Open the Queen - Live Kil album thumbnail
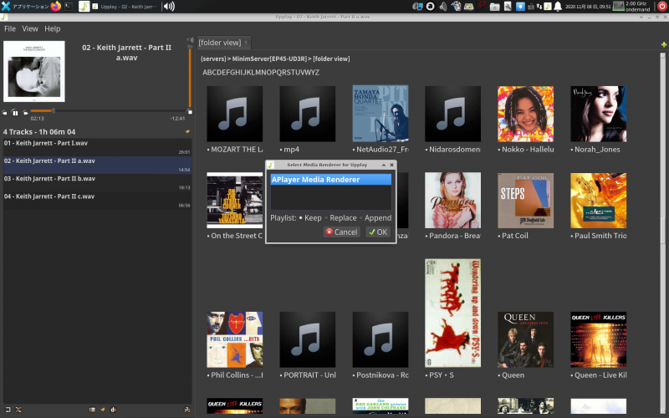 pos(599,339)
